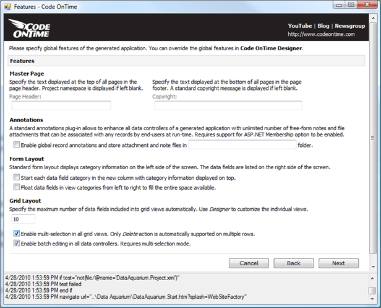381x308 pixels.
Task: Click italic 'Designer' word in Grid Layout
Action: click(220, 209)
